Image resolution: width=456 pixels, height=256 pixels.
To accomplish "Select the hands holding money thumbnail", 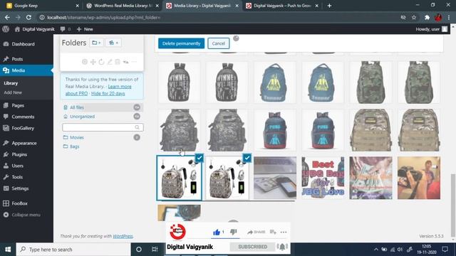I will tap(370, 178).
